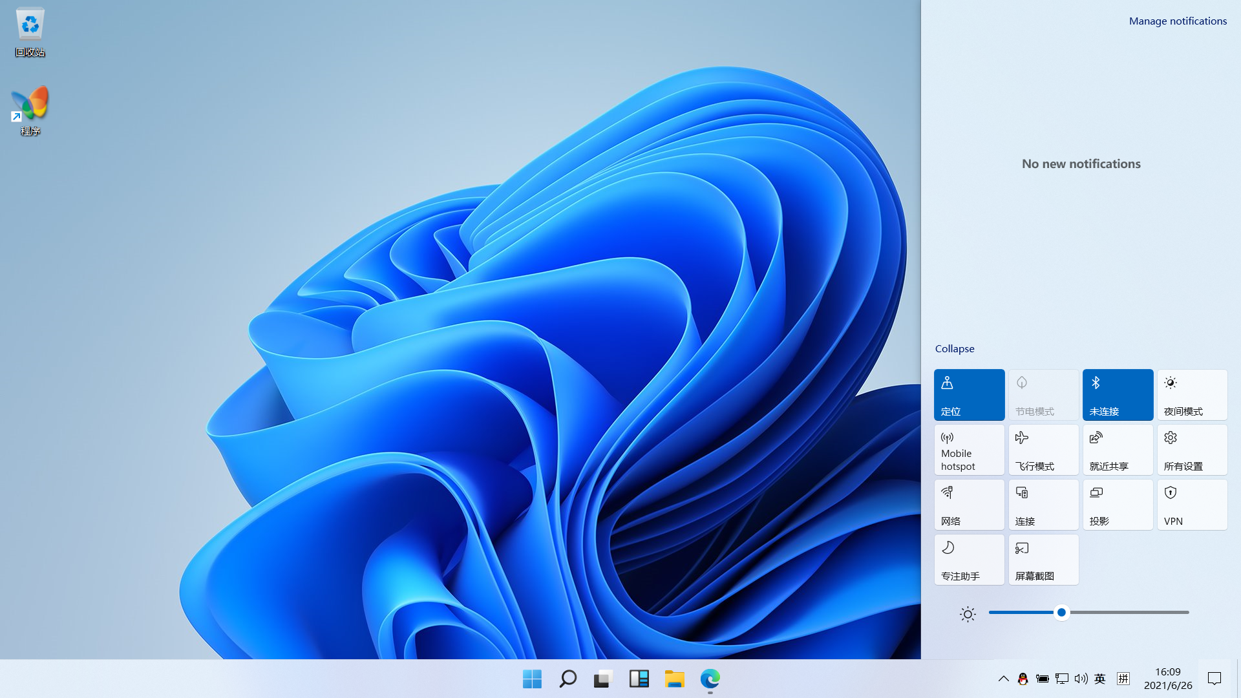Turn on 飞行模式 airplane mode
This screenshot has height=698, width=1241.
pyautogui.click(x=1043, y=449)
